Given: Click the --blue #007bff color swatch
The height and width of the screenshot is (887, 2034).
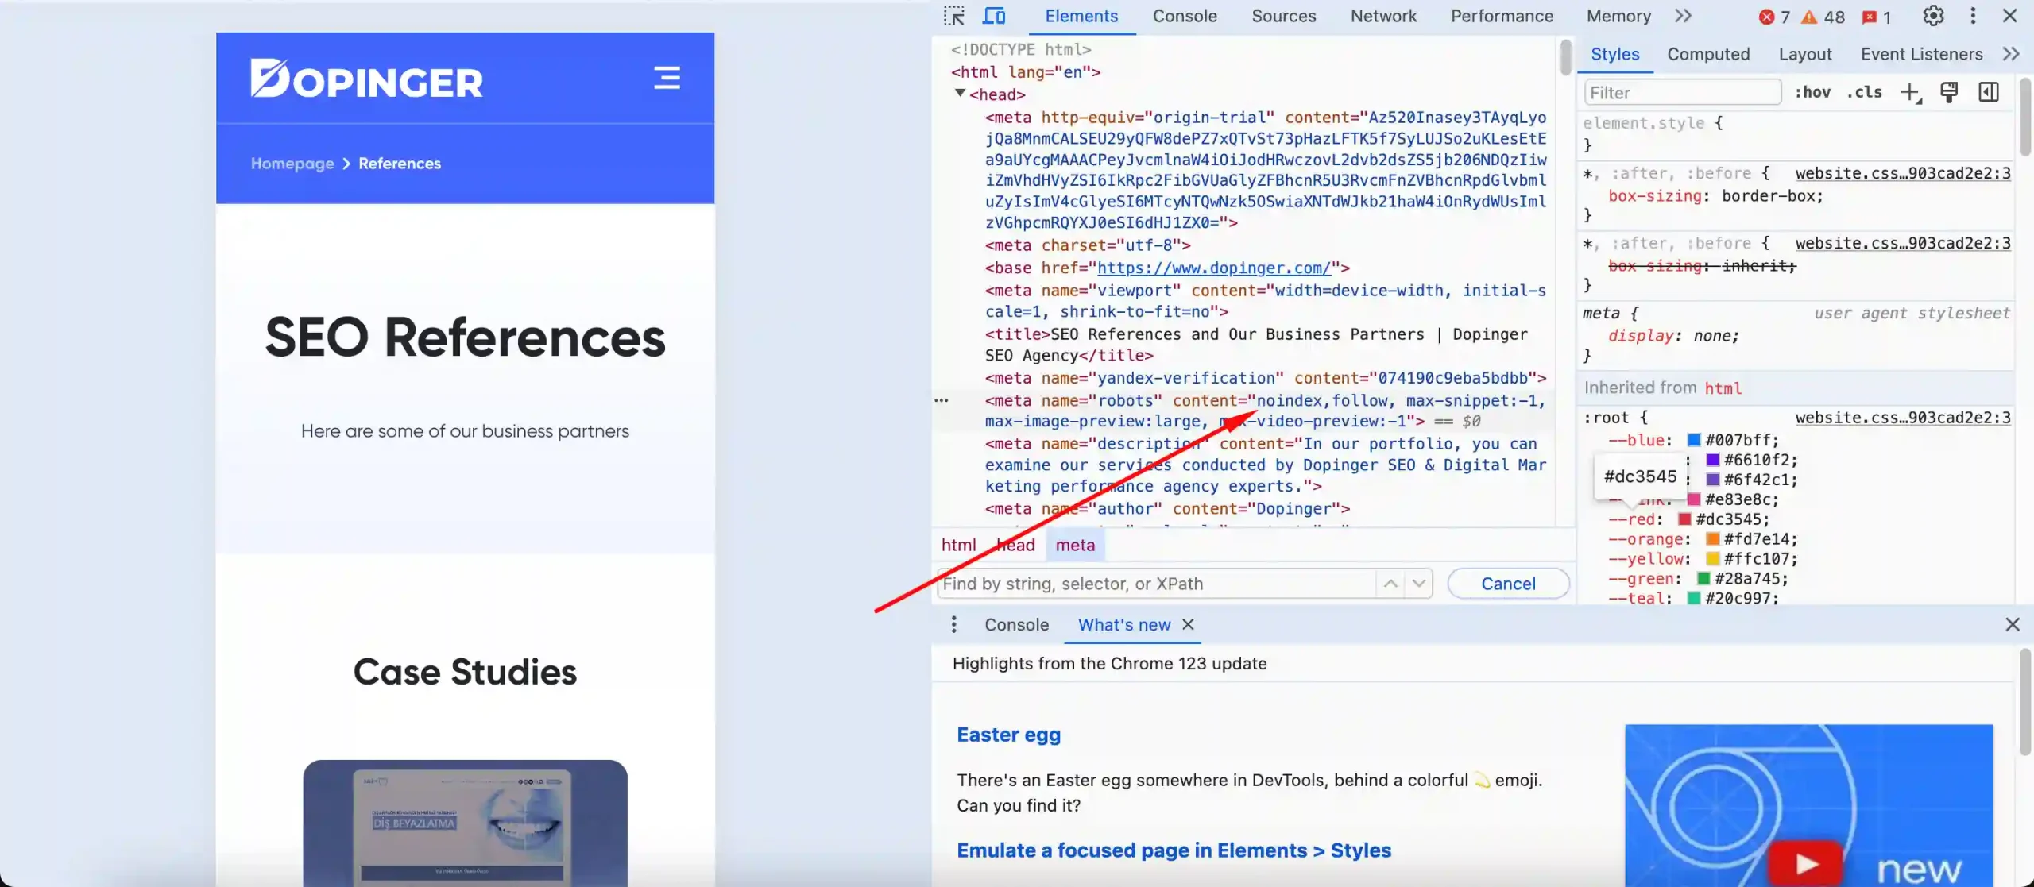Looking at the screenshot, I should 1693,440.
